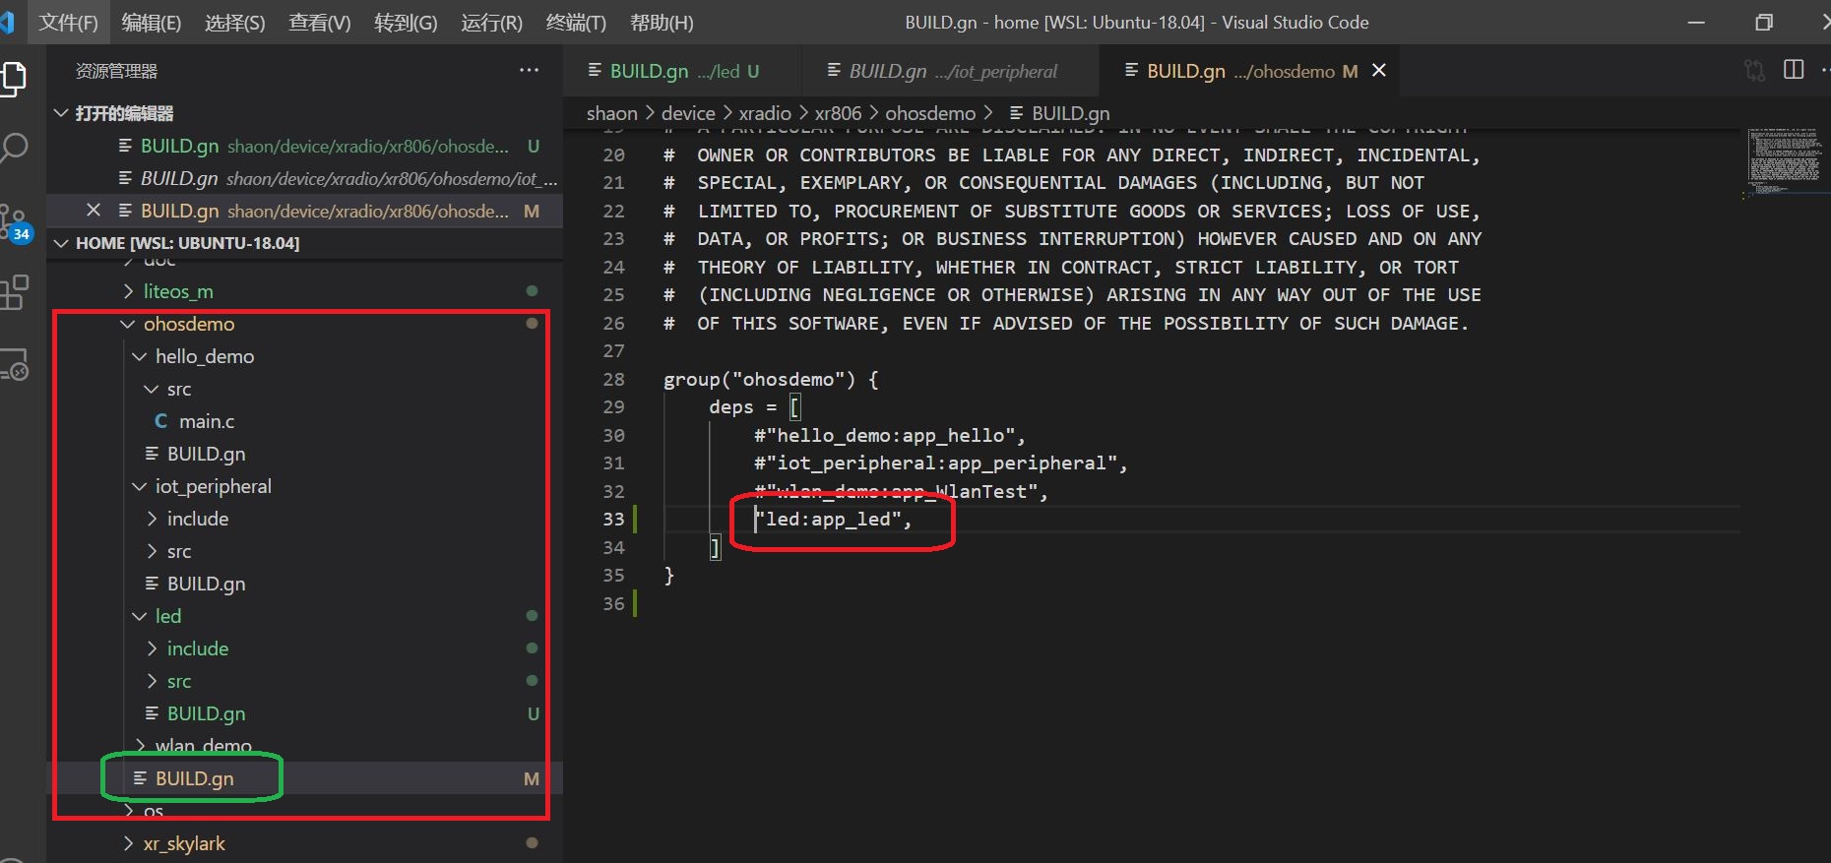This screenshot has width=1831, height=863.
Task: Open the Search activity bar icon
Action: 14,148
